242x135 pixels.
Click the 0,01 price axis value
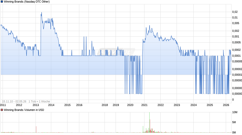point(235,17)
